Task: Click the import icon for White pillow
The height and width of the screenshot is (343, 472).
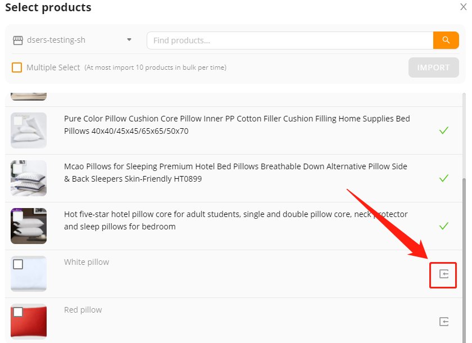Action: tap(444, 274)
